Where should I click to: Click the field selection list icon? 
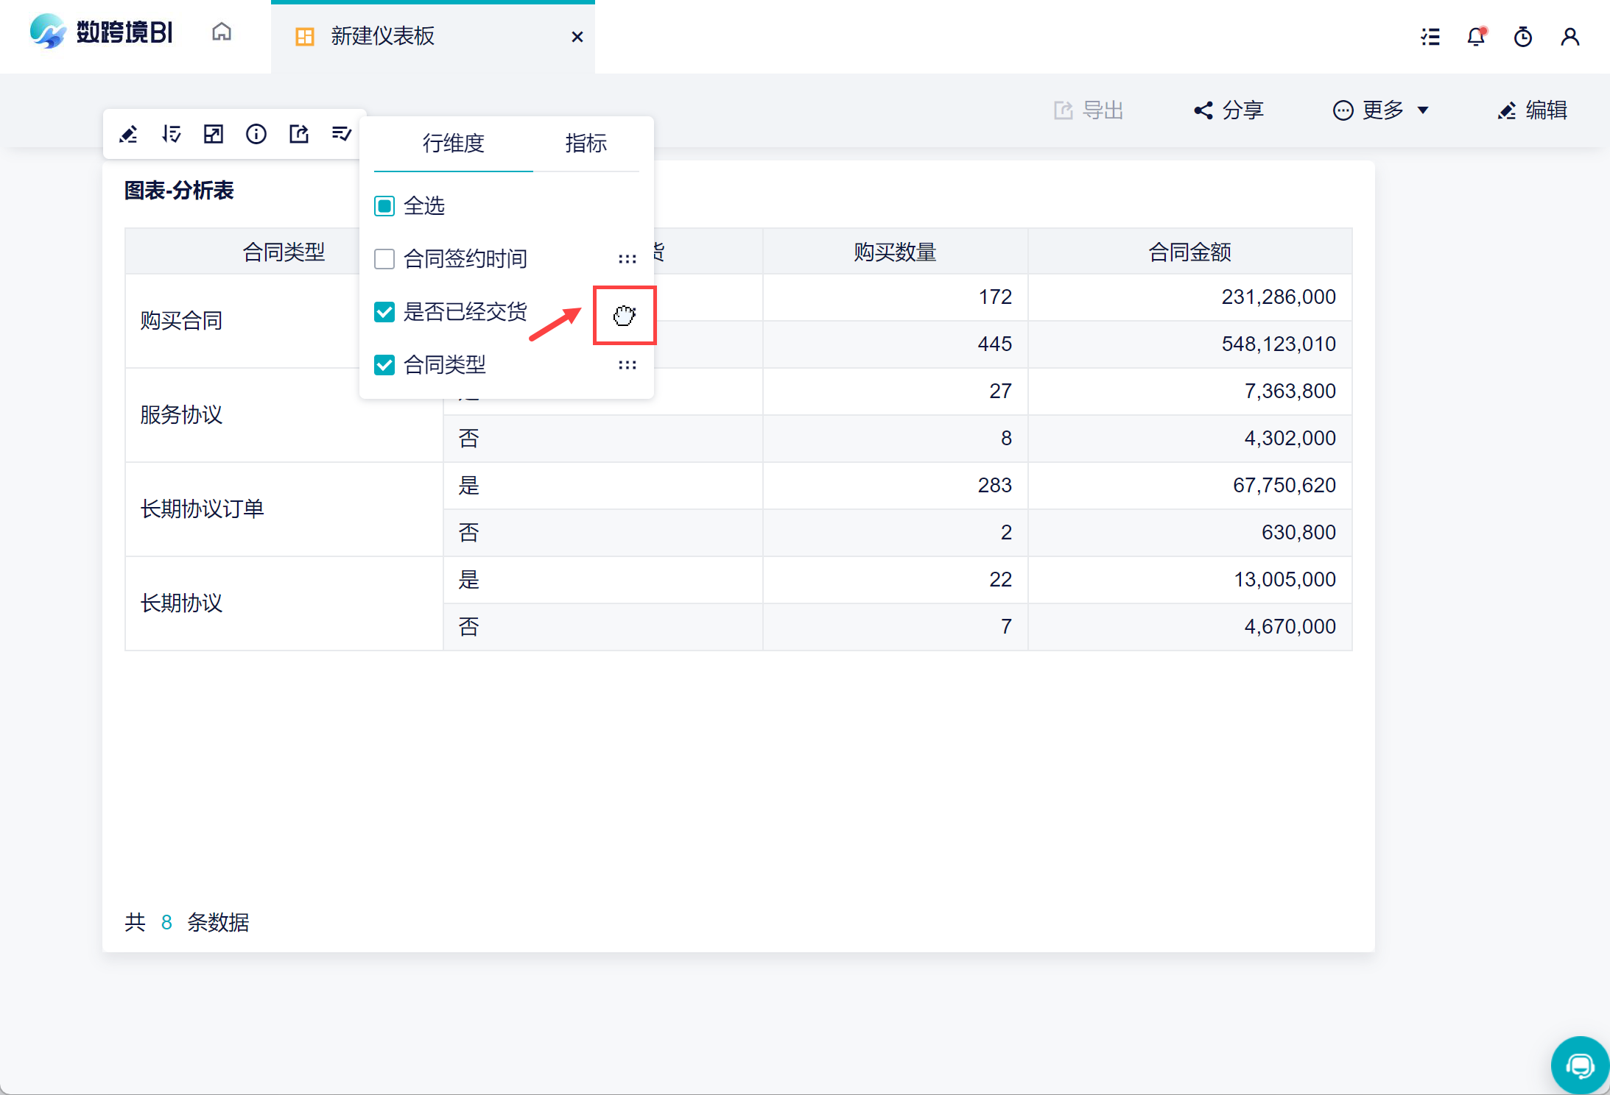coord(341,134)
